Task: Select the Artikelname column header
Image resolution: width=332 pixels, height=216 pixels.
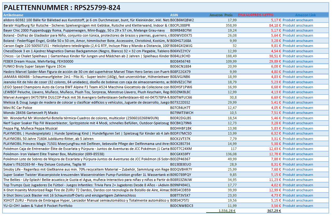Action: tap(13, 15)
